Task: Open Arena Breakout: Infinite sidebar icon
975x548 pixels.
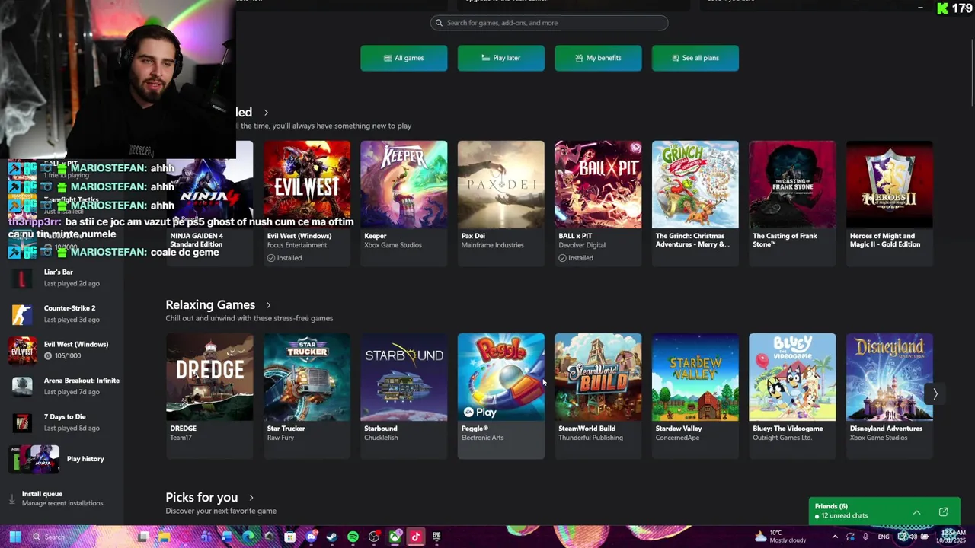Action: pyautogui.click(x=22, y=386)
